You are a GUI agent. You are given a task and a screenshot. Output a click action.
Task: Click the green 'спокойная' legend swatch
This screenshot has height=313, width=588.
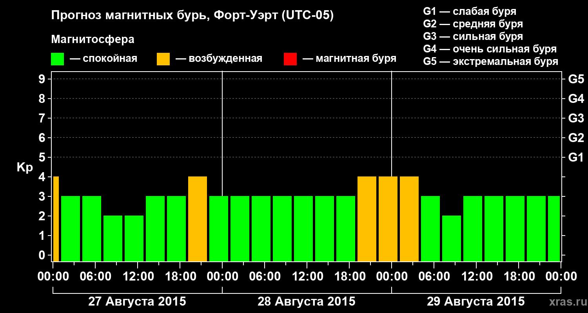pyautogui.click(x=58, y=59)
